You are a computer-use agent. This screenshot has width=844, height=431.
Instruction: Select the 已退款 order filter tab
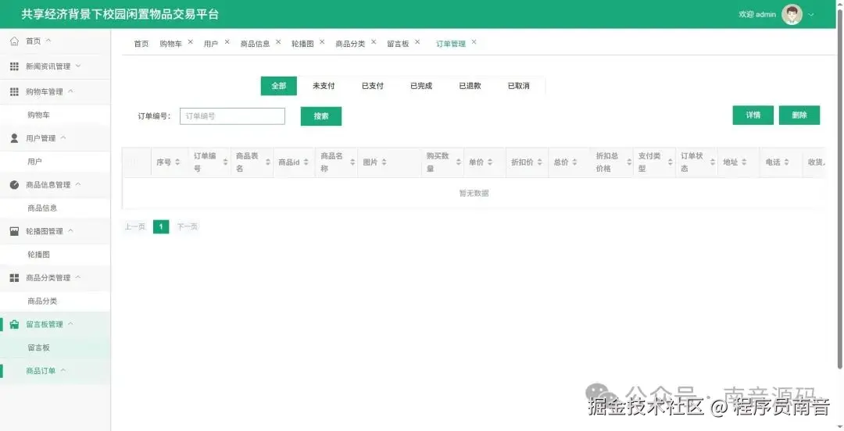pos(470,86)
